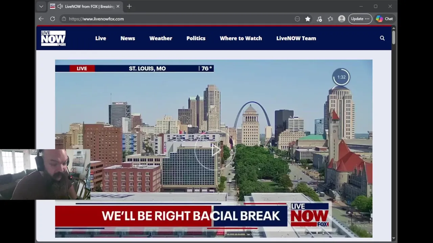Open the News section
433x243 pixels.
128,38
